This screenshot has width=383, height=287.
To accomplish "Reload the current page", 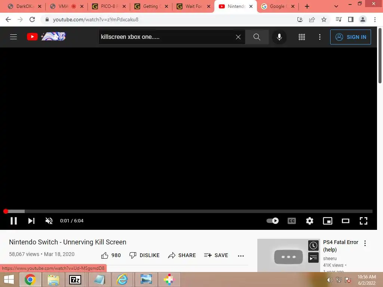I will [x=32, y=19].
